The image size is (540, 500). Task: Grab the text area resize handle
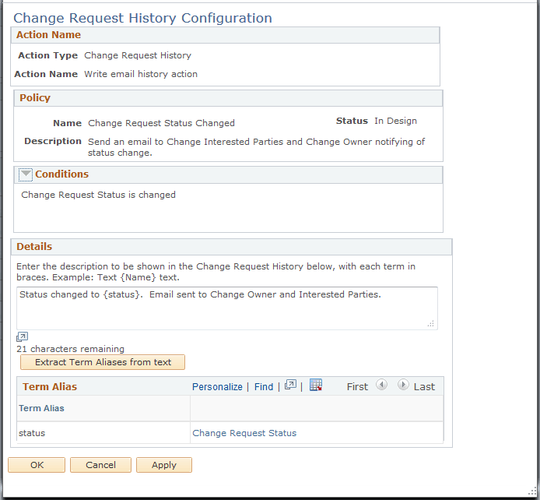pos(431,323)
